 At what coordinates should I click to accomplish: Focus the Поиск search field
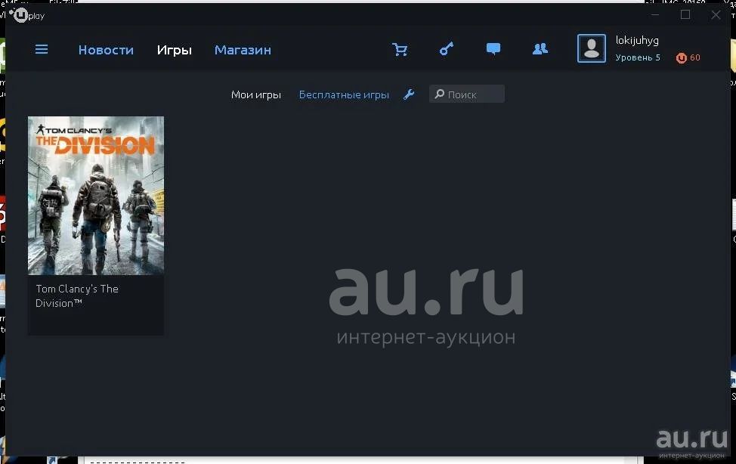click(467, 94)
